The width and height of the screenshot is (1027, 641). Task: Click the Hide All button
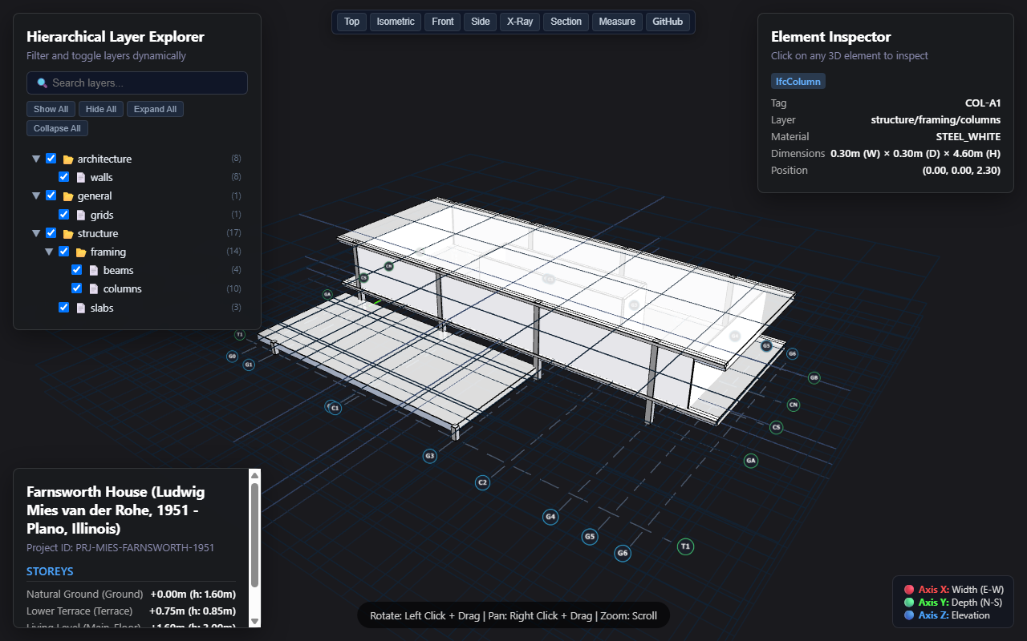[x=101, y=109]
